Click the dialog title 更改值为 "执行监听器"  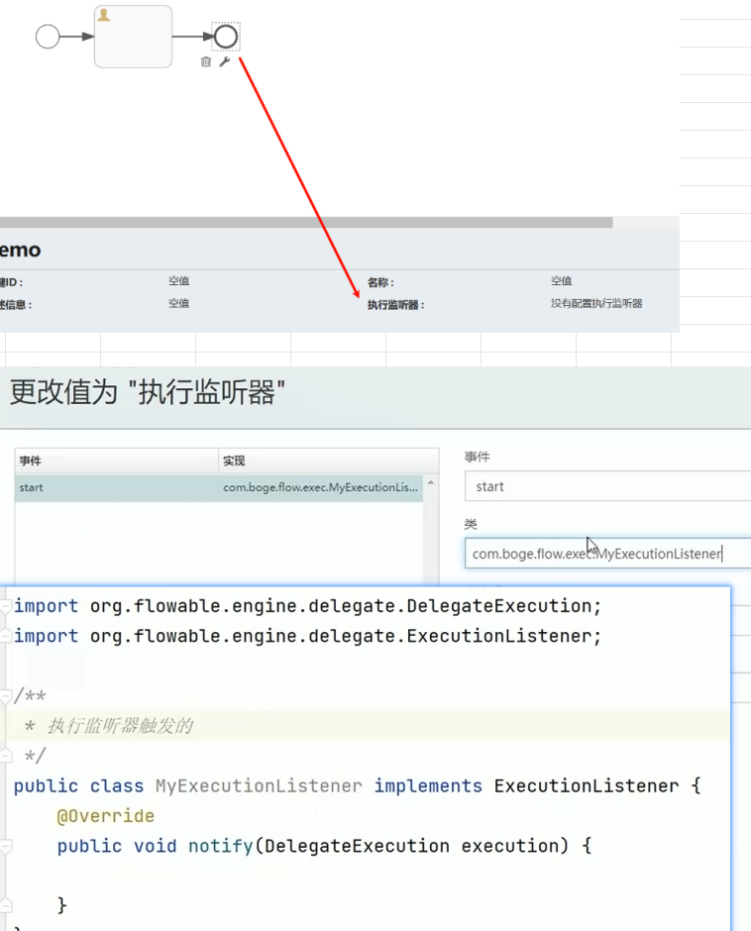pyautogui.click(x=148, y=392)
